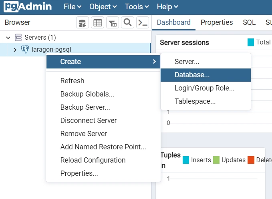Click the Inserts legend label

(201, 160)
